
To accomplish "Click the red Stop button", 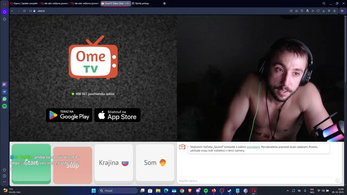I will [73, 165].
